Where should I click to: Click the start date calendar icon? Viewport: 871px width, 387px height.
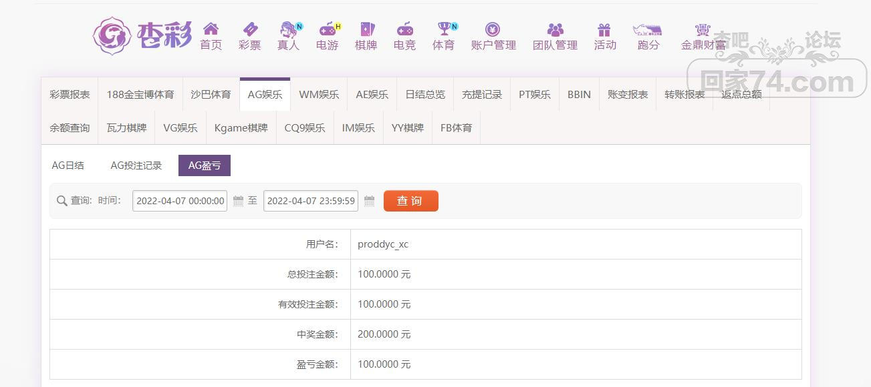[239, 201]
